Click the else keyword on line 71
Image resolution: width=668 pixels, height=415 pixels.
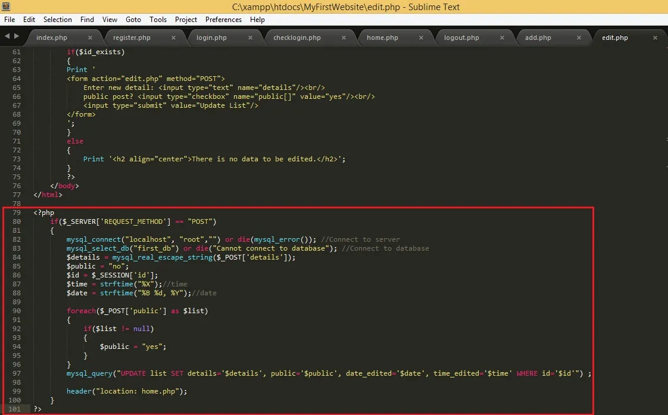point(75,141)
